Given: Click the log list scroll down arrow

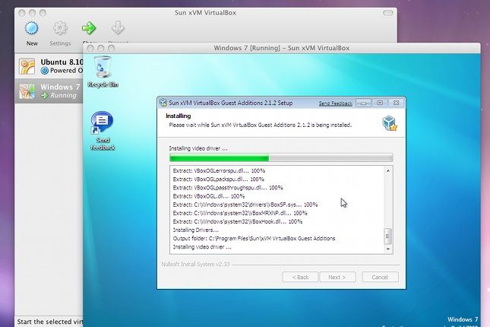Looking at the screenshot, I should 387,249.
